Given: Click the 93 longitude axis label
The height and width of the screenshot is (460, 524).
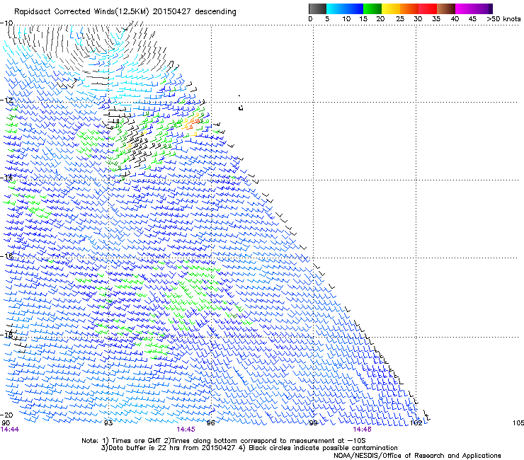Looking at the screenshot, I should [108, 423].
